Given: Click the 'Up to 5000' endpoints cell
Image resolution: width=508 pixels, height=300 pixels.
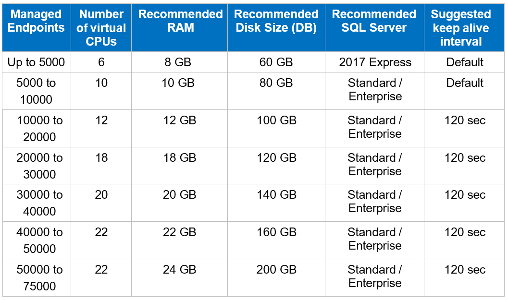Looking at the screenshot, I should pos(36,62).
